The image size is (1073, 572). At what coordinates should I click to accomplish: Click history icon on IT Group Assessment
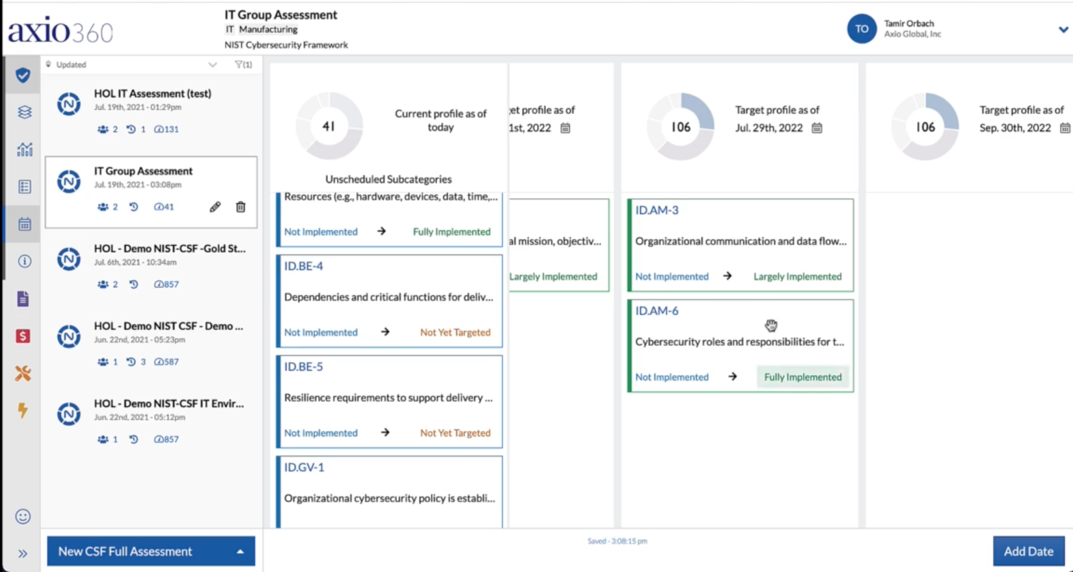tap(134, 207)
